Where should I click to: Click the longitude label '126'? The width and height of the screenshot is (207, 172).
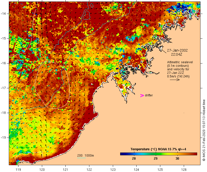(x=184, y=170)
